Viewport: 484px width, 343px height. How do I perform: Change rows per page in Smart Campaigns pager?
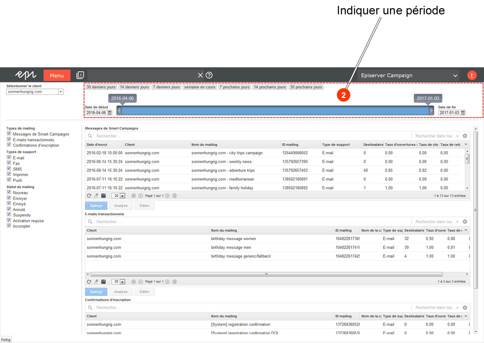click(x=118, y=196)
